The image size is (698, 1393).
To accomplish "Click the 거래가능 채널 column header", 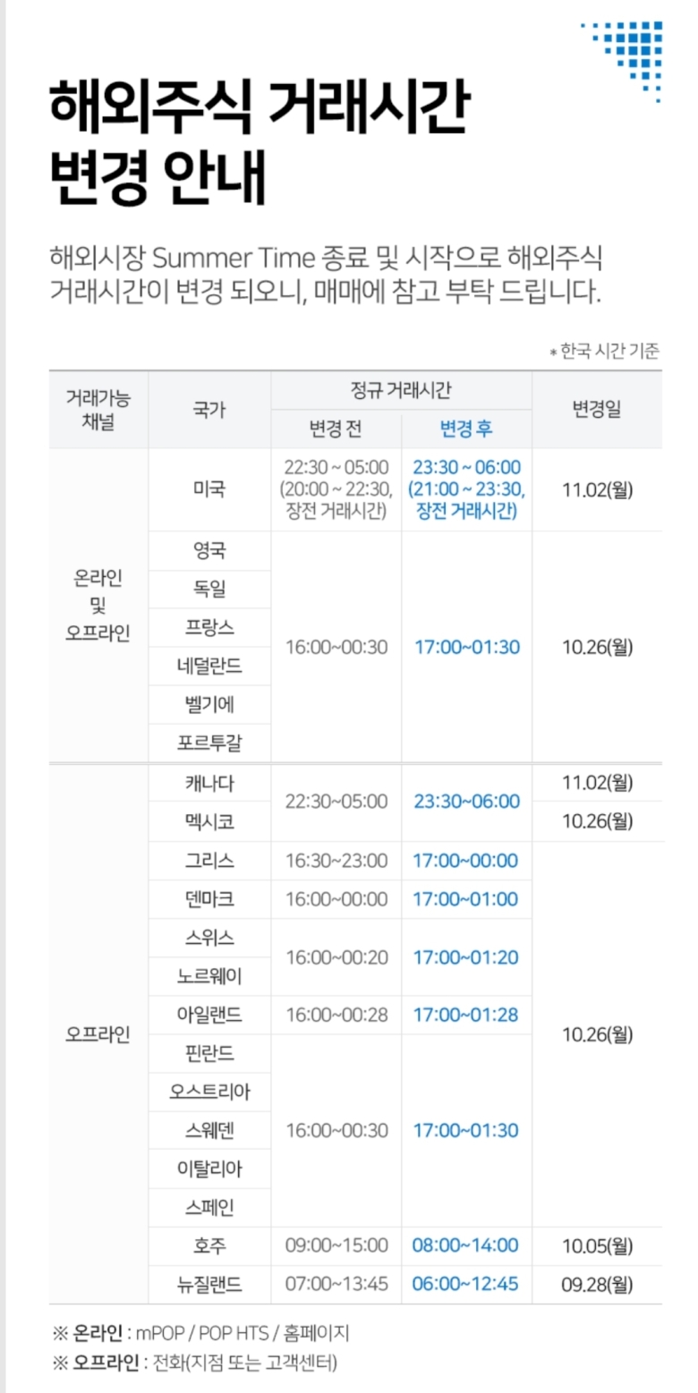I will pyautogui.click(x=98, y=409).
